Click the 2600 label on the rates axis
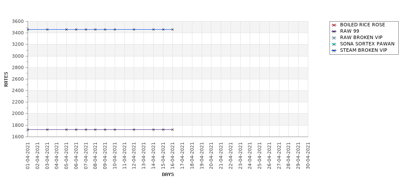 pos(18,79)
